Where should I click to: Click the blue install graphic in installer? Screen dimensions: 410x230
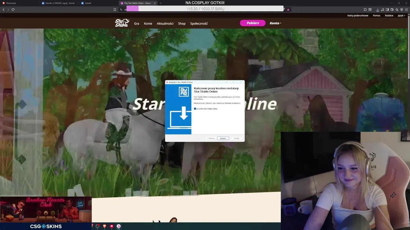[178, 109]
